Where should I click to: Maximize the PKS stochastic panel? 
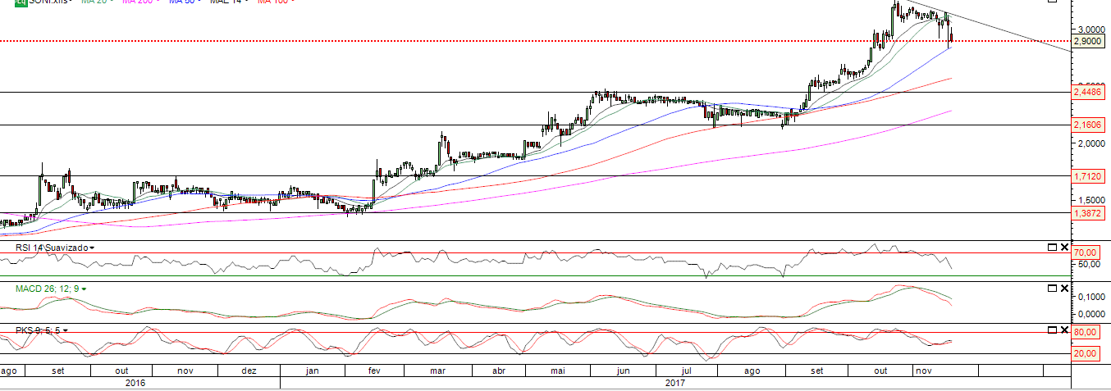click(x=1053, y=329)
